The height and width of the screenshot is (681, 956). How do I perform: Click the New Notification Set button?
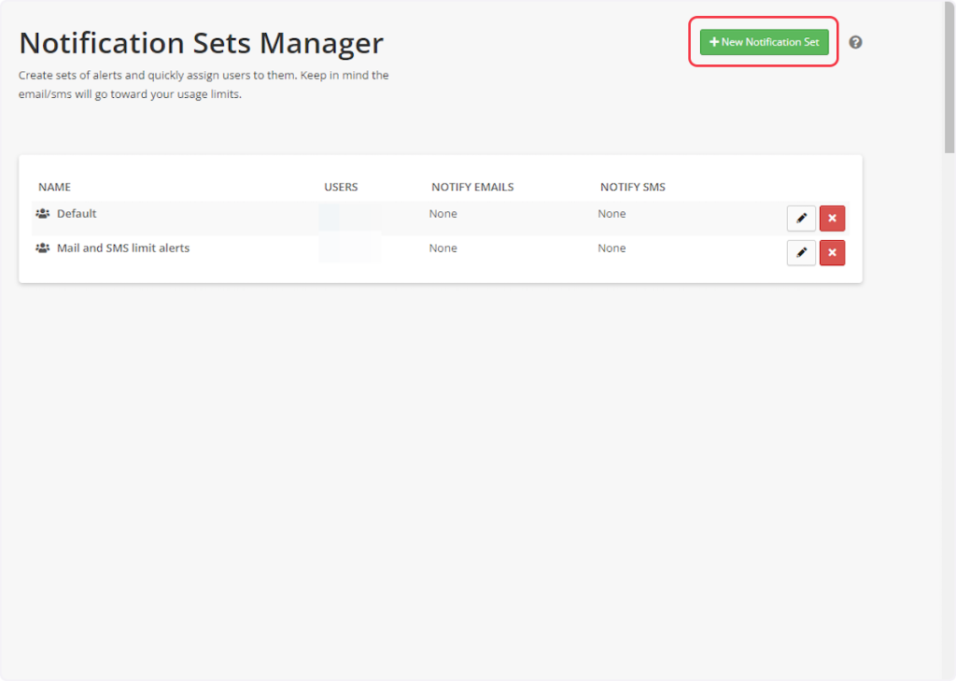click(764, 42)
